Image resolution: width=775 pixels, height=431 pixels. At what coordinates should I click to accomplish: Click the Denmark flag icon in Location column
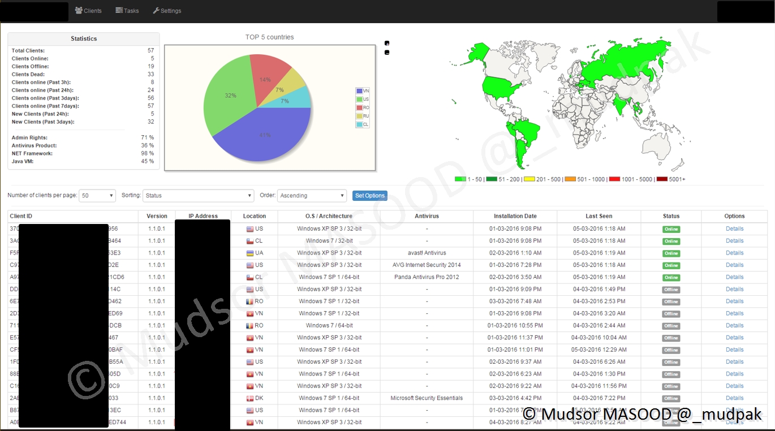pyautogui.click(x=250, y=398)
